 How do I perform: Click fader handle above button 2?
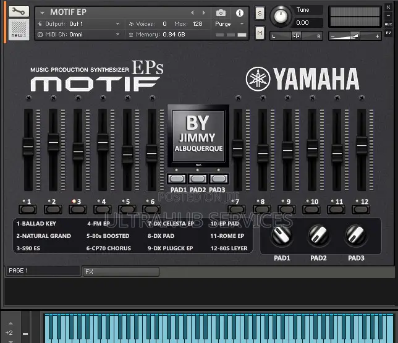53,142
